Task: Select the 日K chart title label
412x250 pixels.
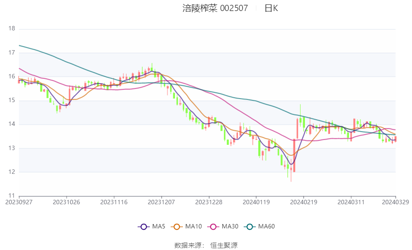Action: pos(271,8)
